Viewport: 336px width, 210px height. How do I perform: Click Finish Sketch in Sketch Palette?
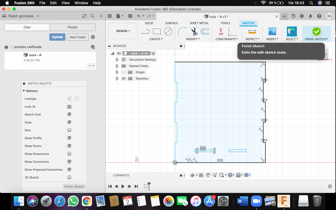[74, 186]
